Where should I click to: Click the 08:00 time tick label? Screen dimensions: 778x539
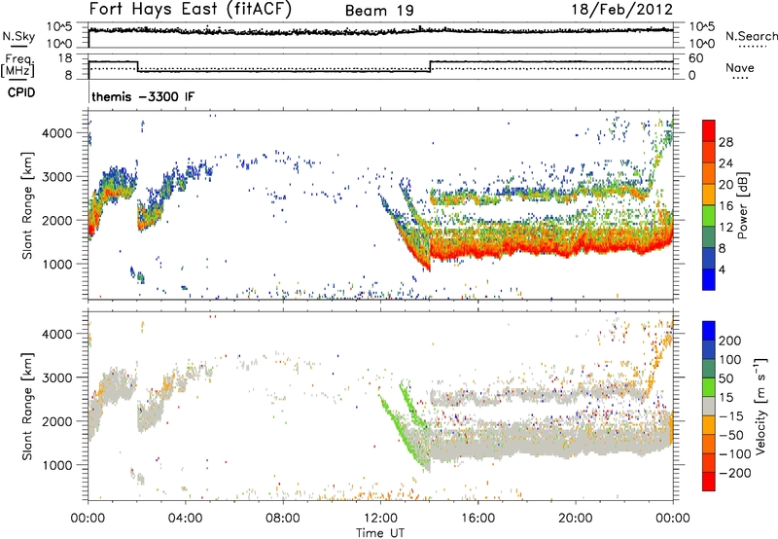click(x=283, y=519)
